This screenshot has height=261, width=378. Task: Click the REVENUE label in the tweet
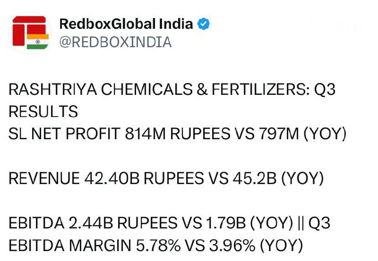44,179
